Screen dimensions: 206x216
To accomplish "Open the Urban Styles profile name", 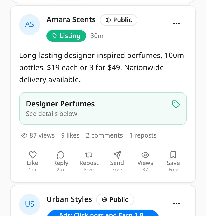I will pos(69,199).
